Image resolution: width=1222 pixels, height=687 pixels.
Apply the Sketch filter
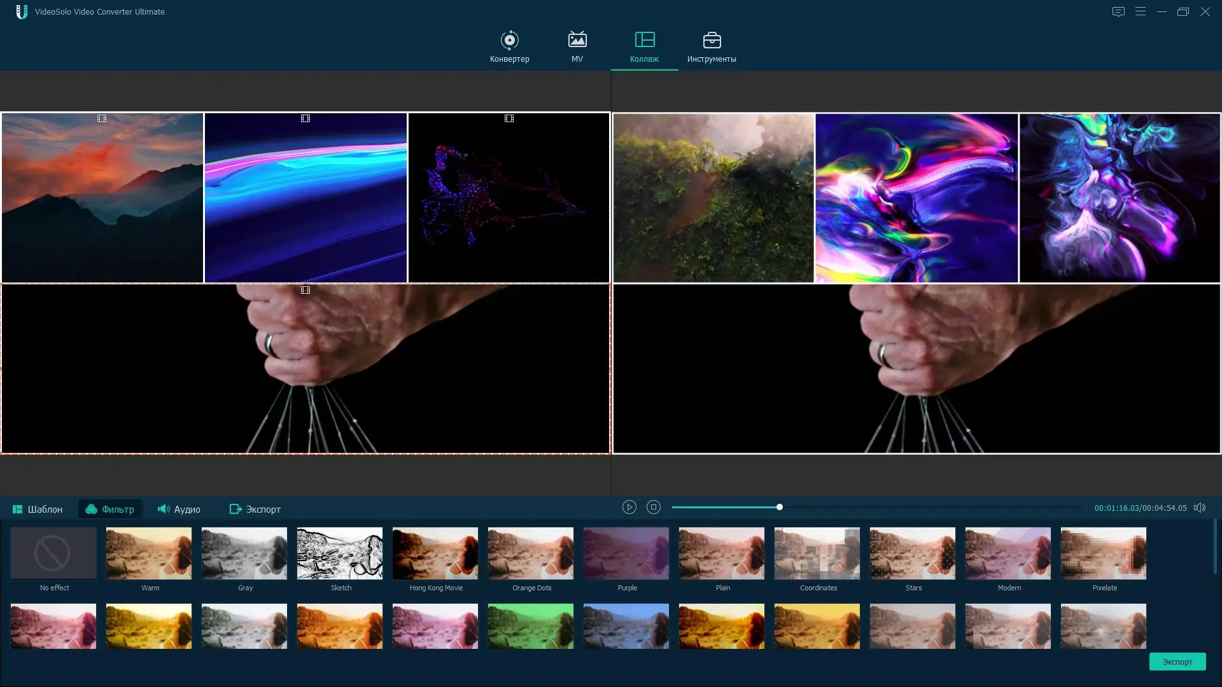tap(340, 553)
